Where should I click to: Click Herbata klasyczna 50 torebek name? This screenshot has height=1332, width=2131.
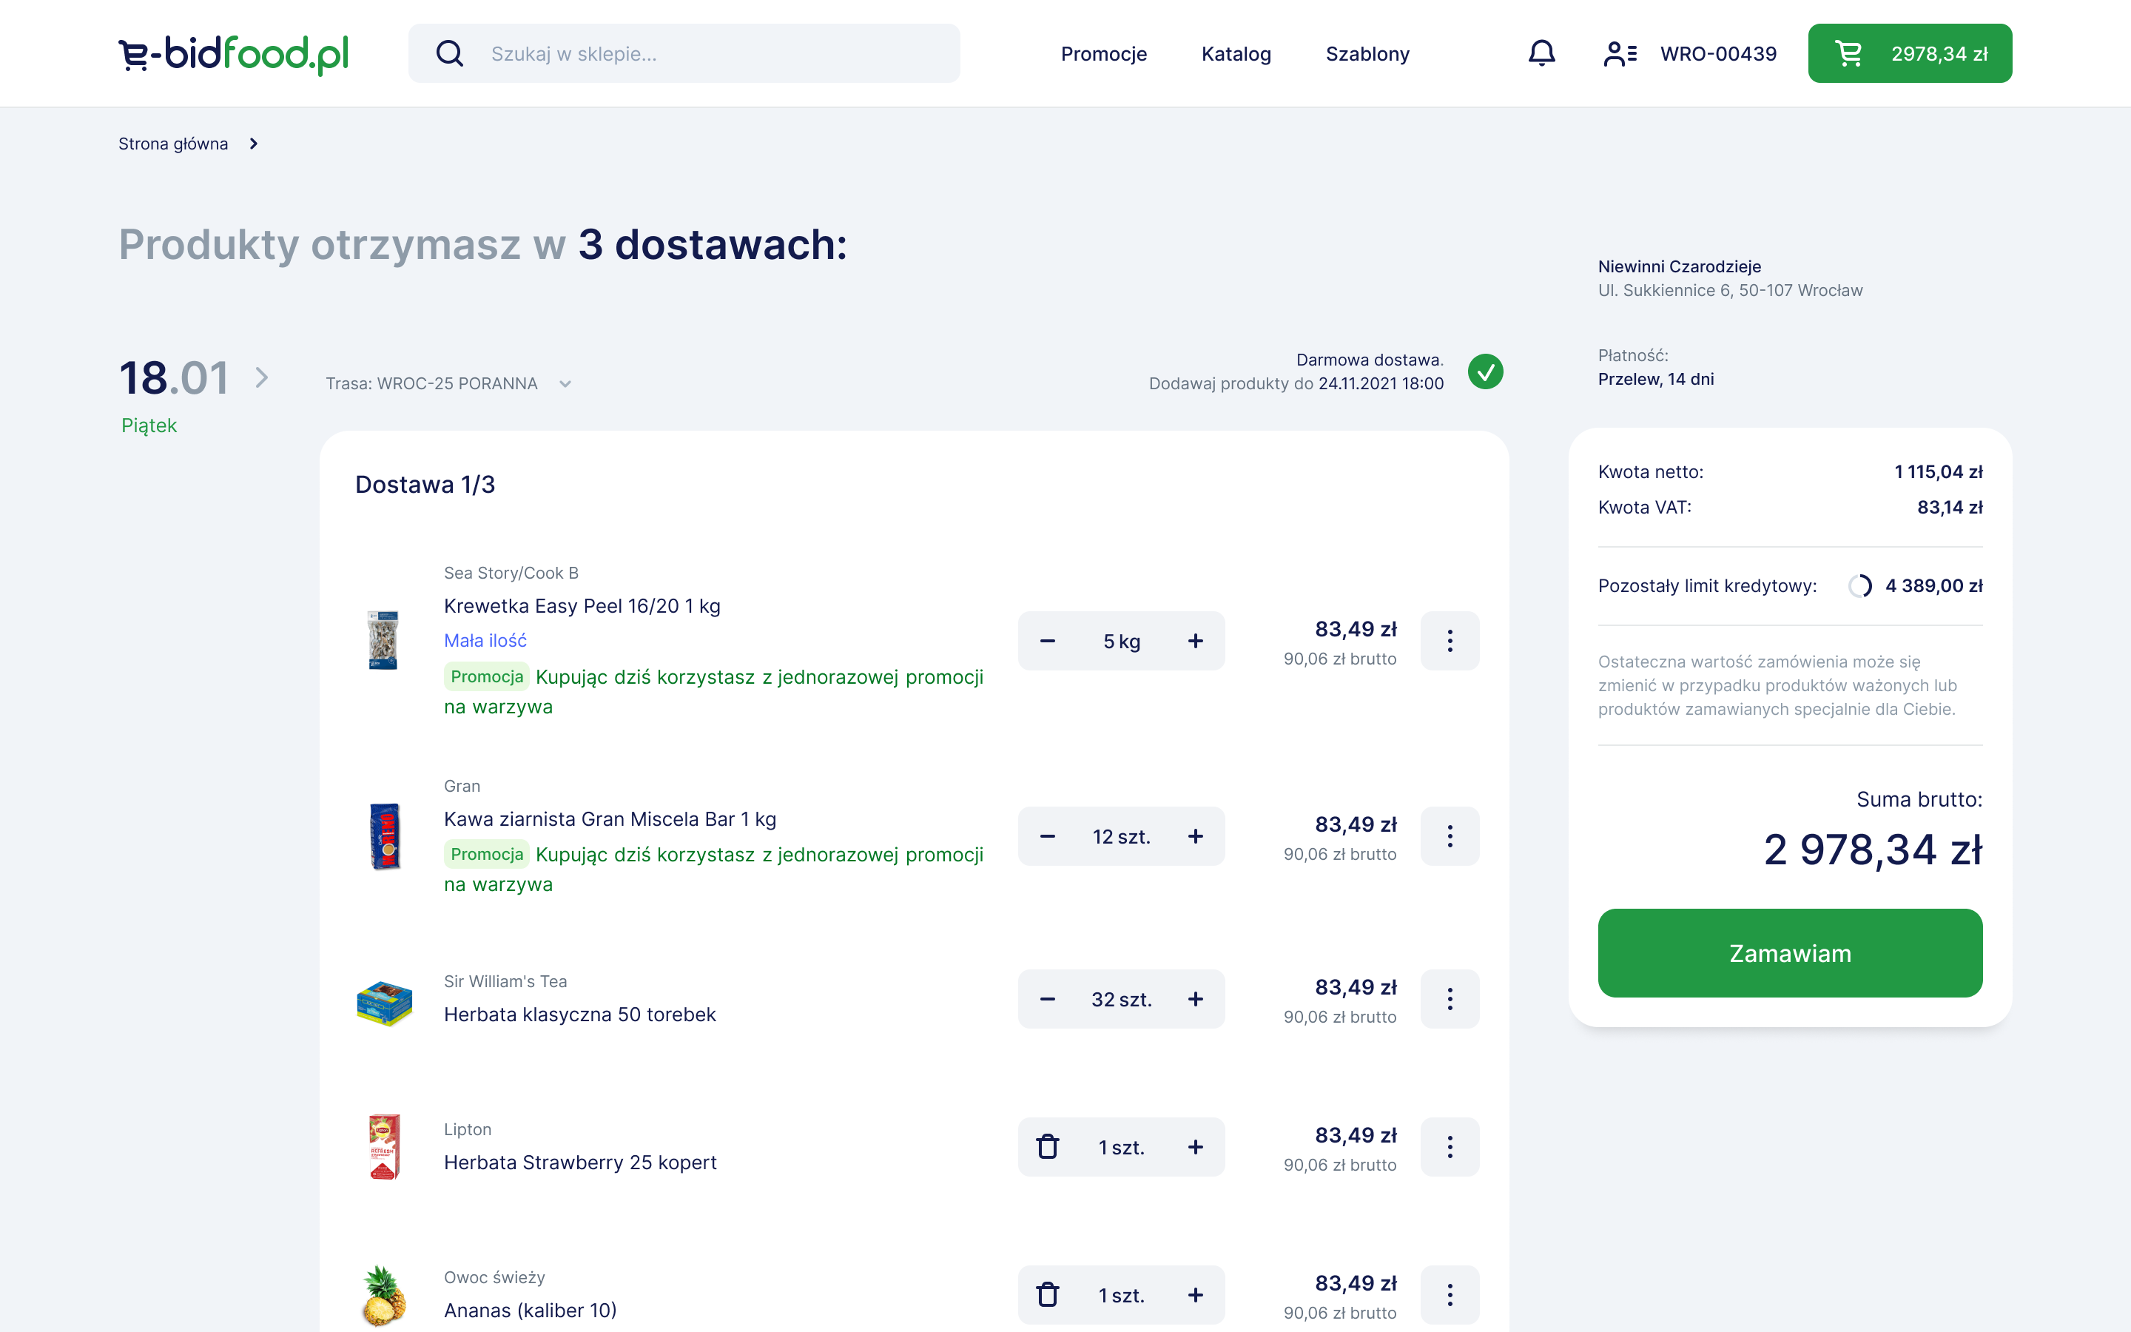(580, 1015)
